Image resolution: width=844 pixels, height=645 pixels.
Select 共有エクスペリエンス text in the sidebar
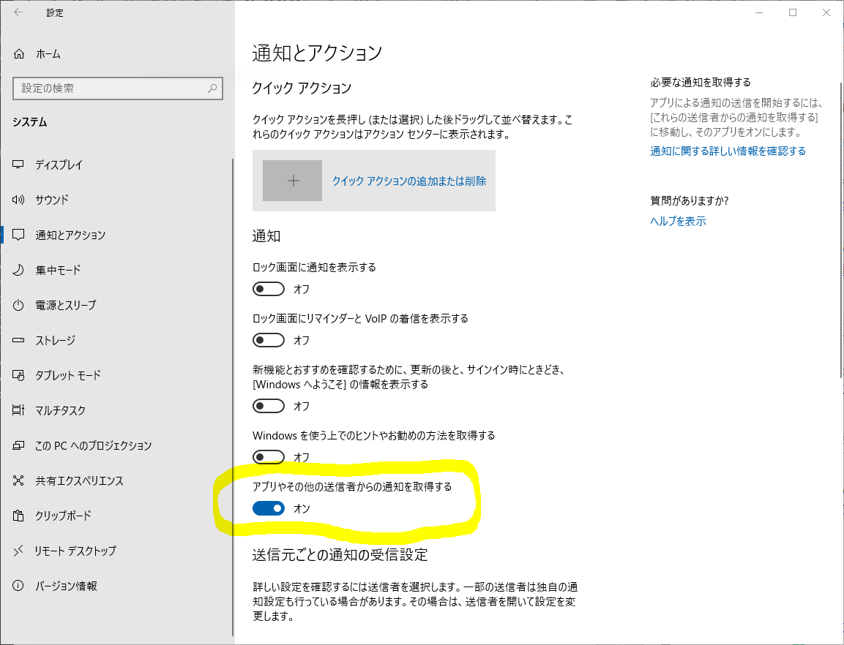(x=80, y=480)
